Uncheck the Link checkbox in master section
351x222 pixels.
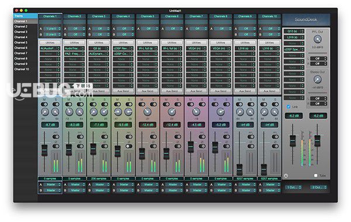tap(288, 107)
